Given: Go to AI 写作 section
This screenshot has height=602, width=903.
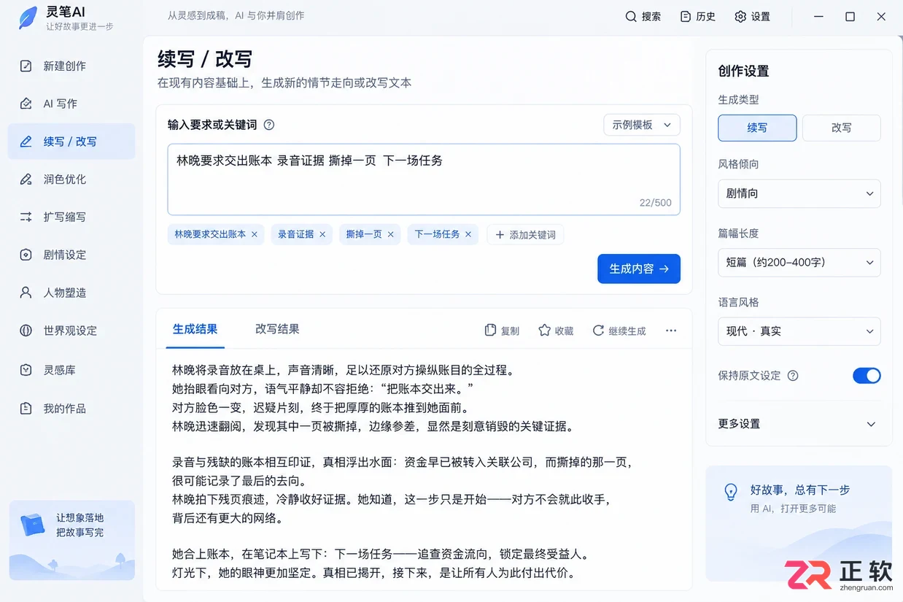Looking at the screenshot, I should (x=71, y=104).
